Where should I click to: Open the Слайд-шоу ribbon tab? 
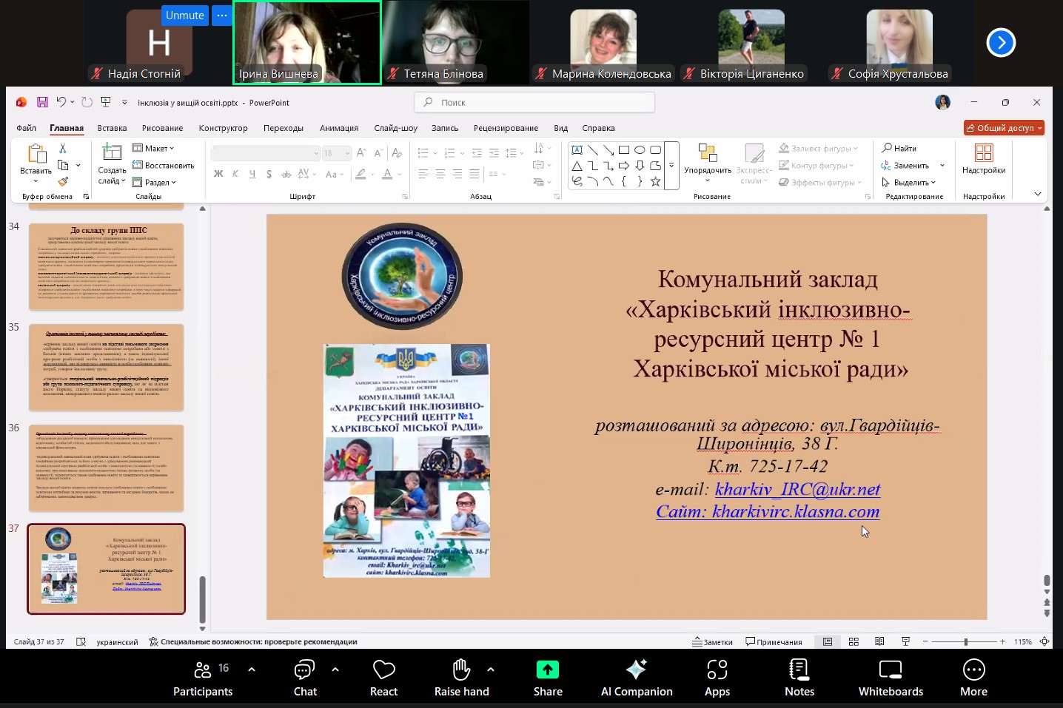click(x=395, y=127)
